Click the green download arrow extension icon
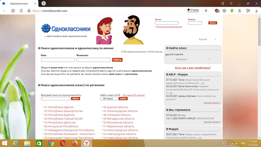 232,11
